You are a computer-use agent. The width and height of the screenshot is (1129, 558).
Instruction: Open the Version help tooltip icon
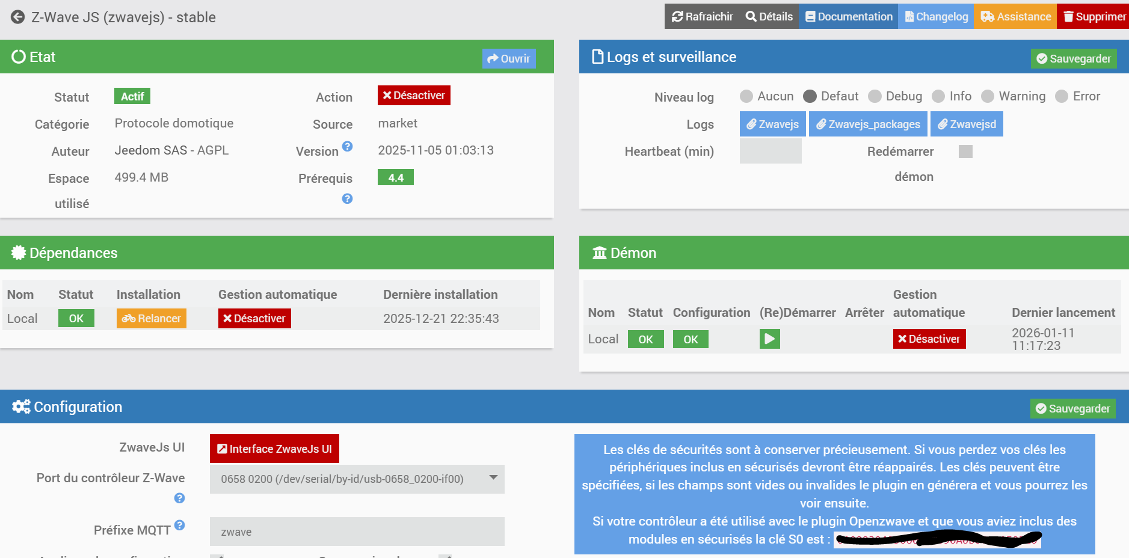pos(347,146)
